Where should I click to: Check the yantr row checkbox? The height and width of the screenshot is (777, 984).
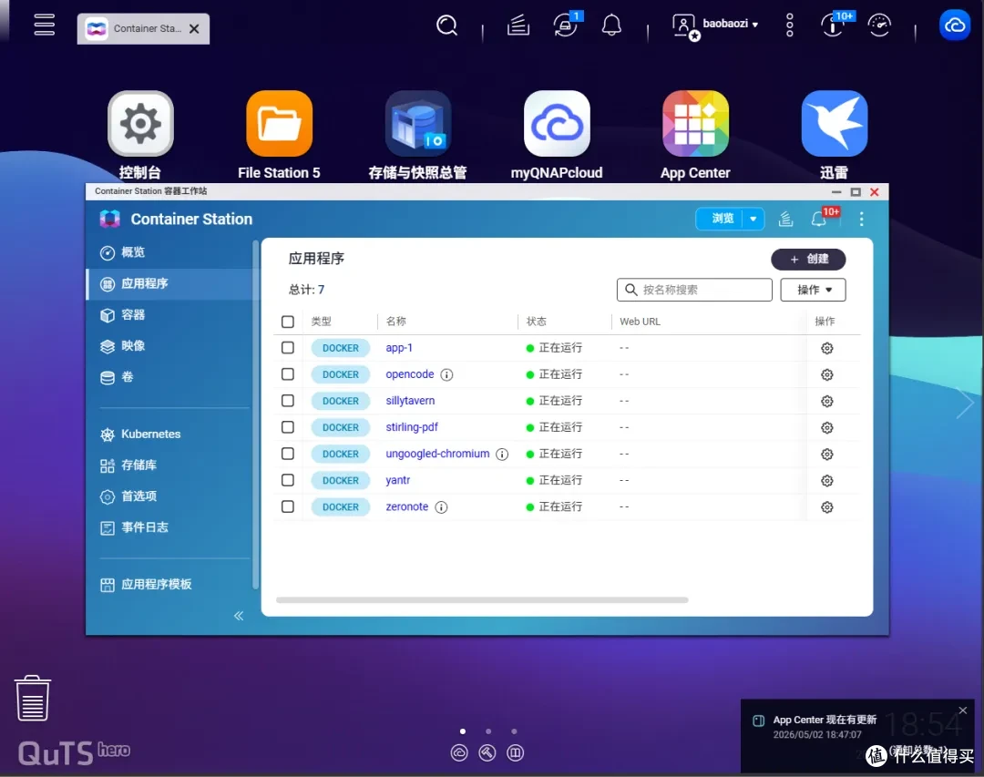(x=287, y=480)
